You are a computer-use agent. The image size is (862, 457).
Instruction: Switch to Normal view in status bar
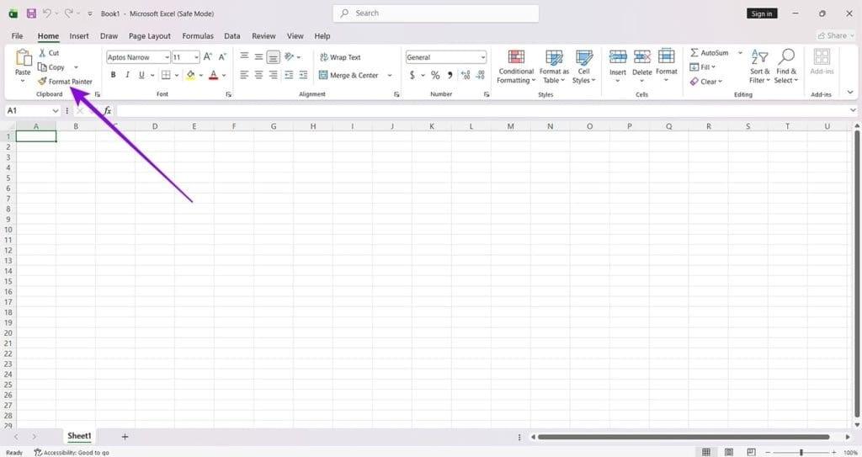pos(706,452)
